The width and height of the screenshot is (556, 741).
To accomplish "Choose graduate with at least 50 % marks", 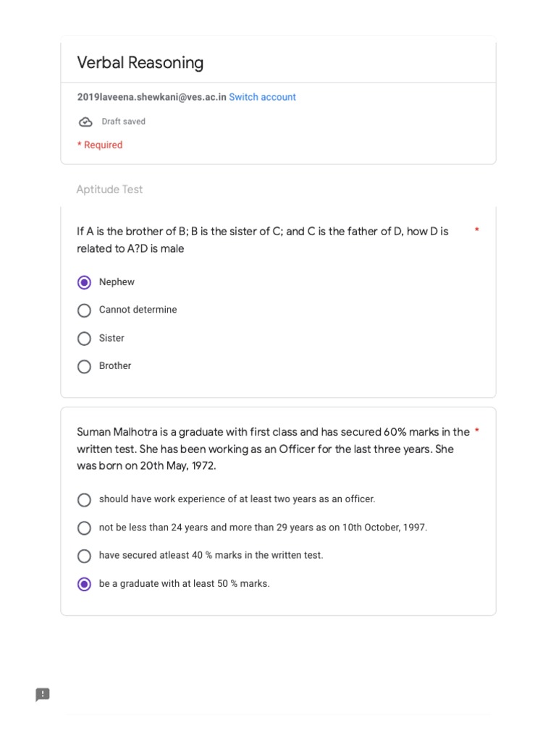I will point(84,584).
